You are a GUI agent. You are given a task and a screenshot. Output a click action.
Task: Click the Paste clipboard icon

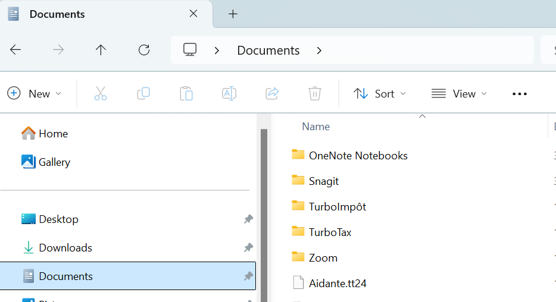click(x=186, y=93)
